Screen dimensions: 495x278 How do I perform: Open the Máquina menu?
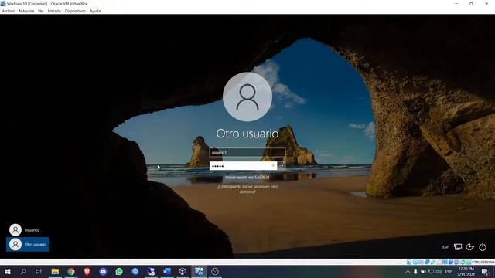(x=26, y=11)
